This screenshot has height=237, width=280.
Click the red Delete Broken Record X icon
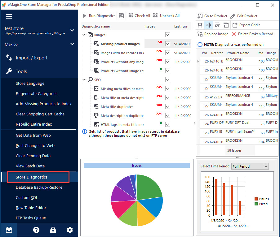click(234, 34)
